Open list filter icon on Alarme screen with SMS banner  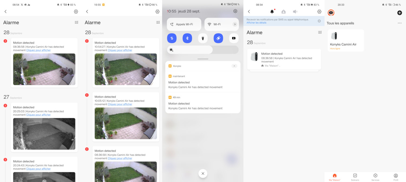click(320, 32)
